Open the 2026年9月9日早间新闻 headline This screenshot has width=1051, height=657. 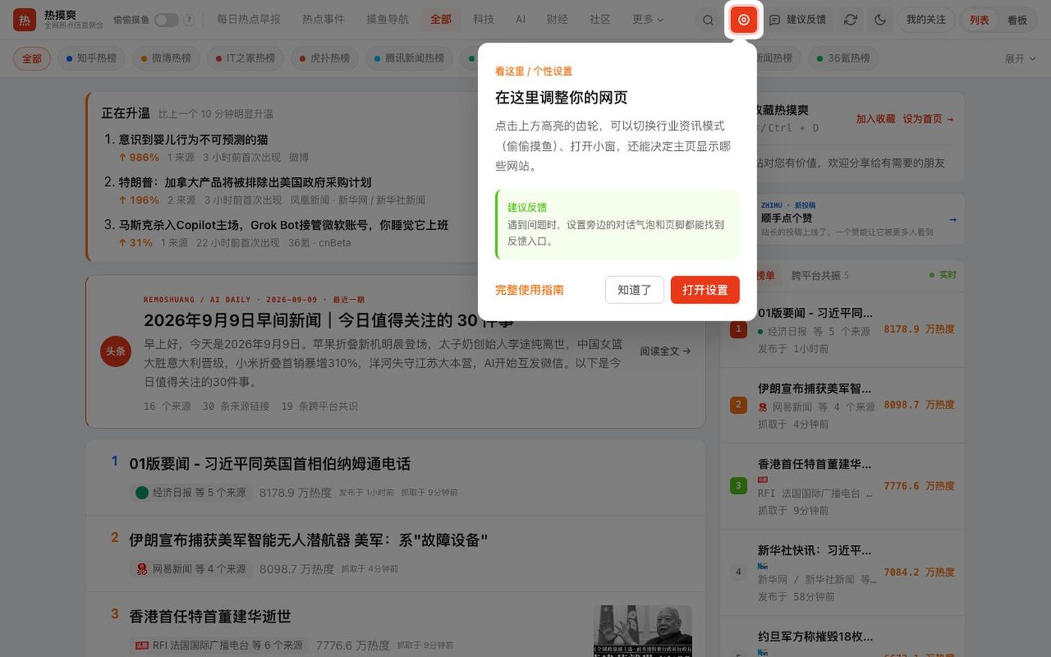329,320
